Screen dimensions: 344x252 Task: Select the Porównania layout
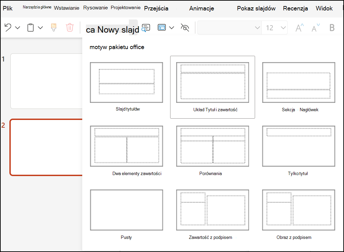[x=212, y=146]
